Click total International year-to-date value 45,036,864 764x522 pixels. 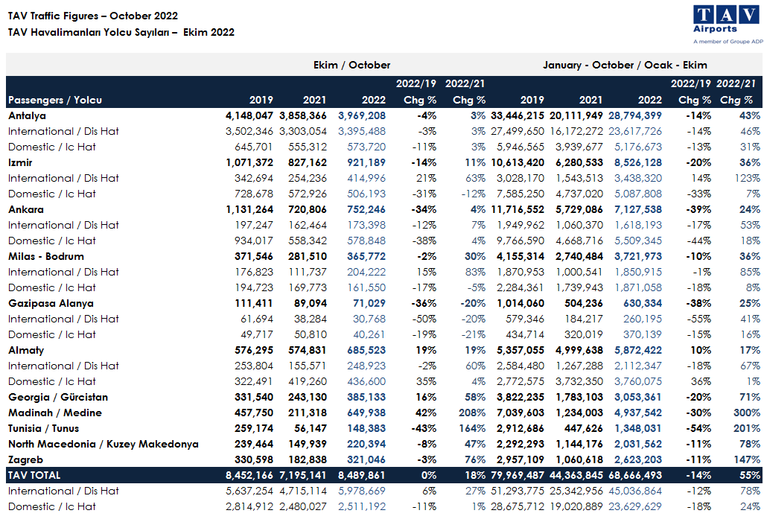[x=635, y=491]
